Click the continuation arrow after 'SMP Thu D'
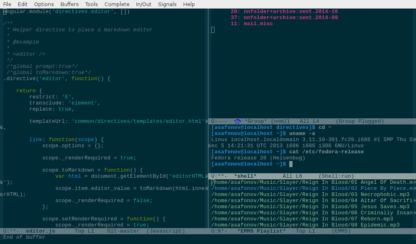Image resolution: width=416 pixels, height=244 pixels. pyautogui.click(x=414, y=139)
